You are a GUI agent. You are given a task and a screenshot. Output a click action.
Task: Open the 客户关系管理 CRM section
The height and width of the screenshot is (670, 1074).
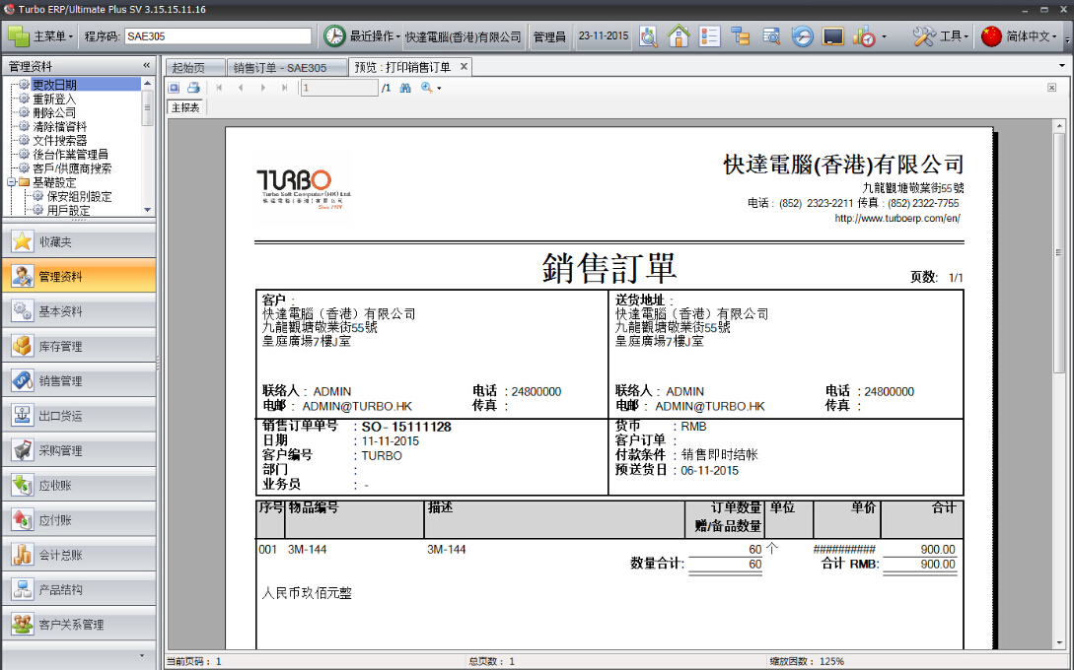point(79,624)
